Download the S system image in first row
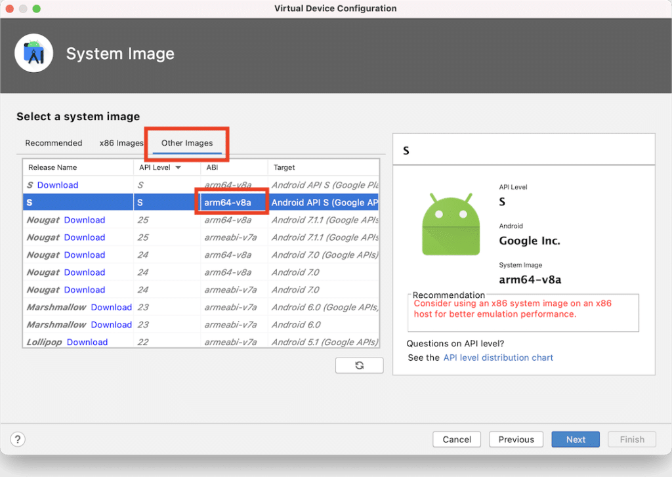This screenshot has height=477, width=672. pos(58,185)
